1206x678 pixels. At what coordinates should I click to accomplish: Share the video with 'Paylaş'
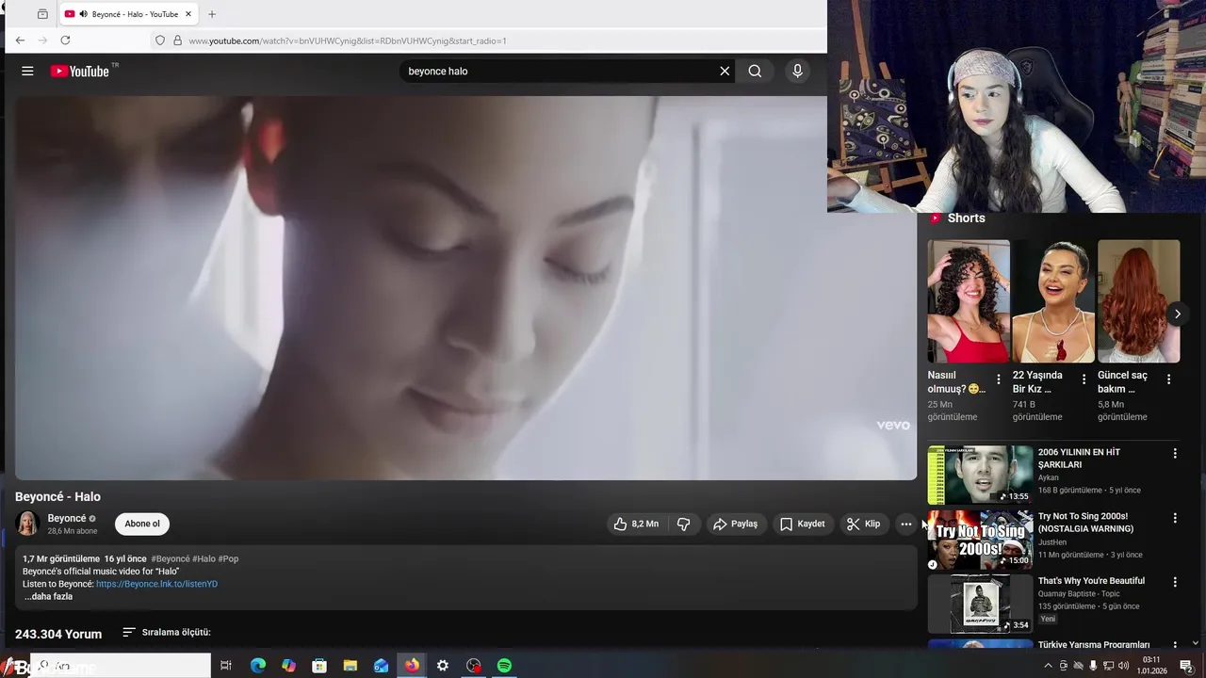tap(735, 524)
